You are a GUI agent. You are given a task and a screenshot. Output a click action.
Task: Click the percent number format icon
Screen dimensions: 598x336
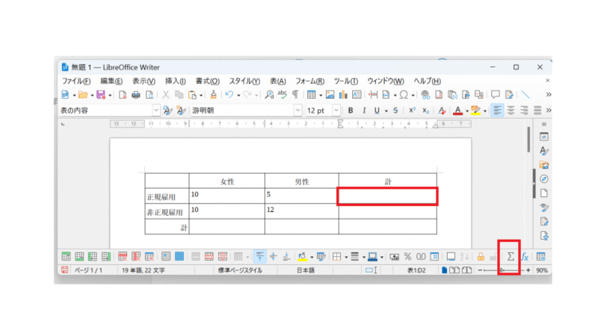pos(407,257)
